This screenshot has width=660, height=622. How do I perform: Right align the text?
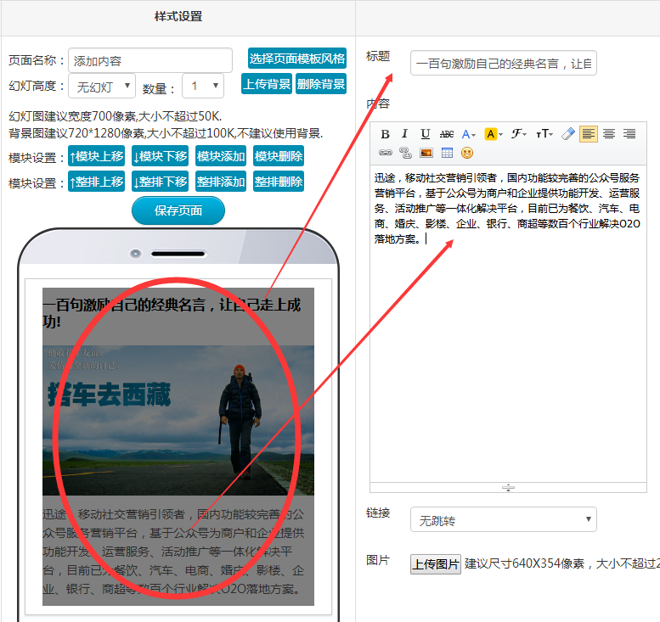point(629,134)
